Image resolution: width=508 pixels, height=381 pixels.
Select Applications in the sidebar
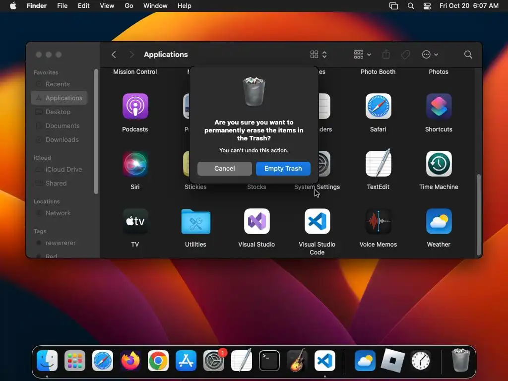[x=59, y=98]
